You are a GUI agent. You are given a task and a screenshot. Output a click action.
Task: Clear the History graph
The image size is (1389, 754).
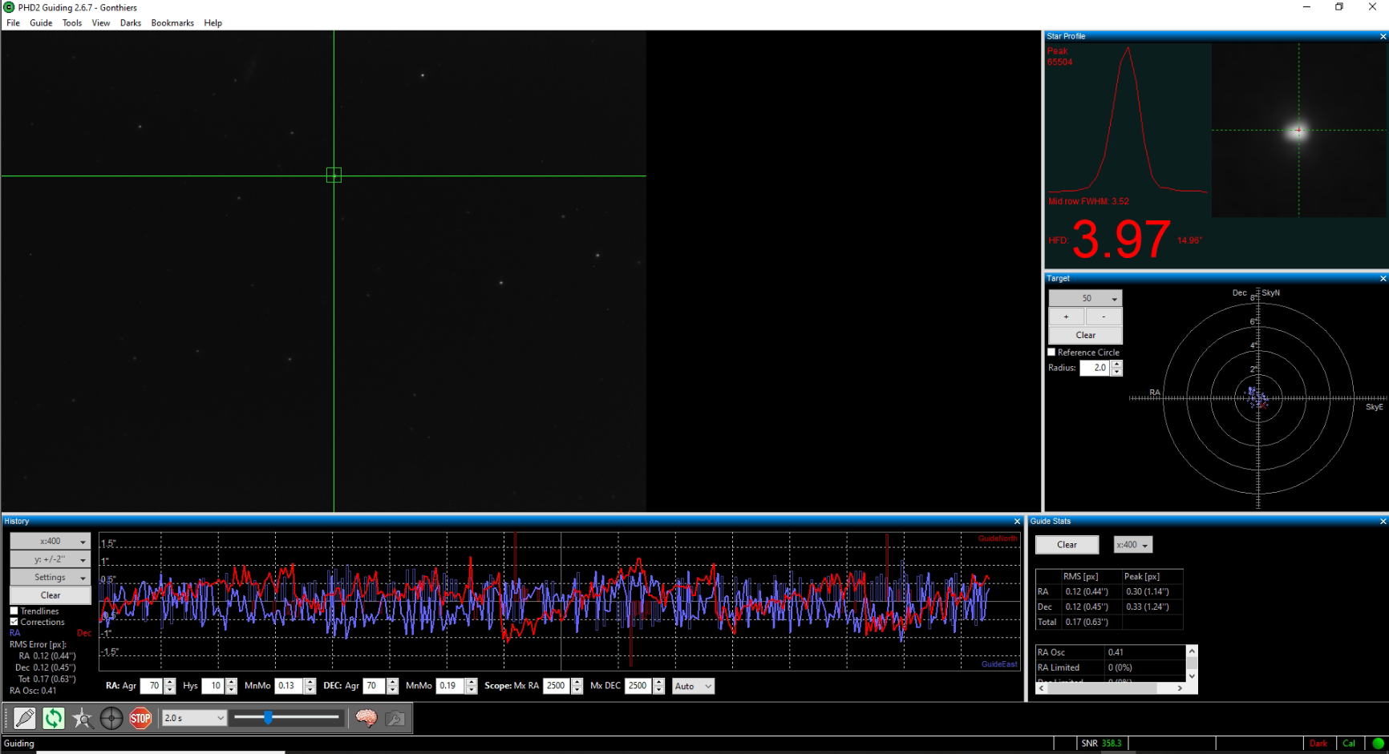pyautogui.click(x=50, y=595)
